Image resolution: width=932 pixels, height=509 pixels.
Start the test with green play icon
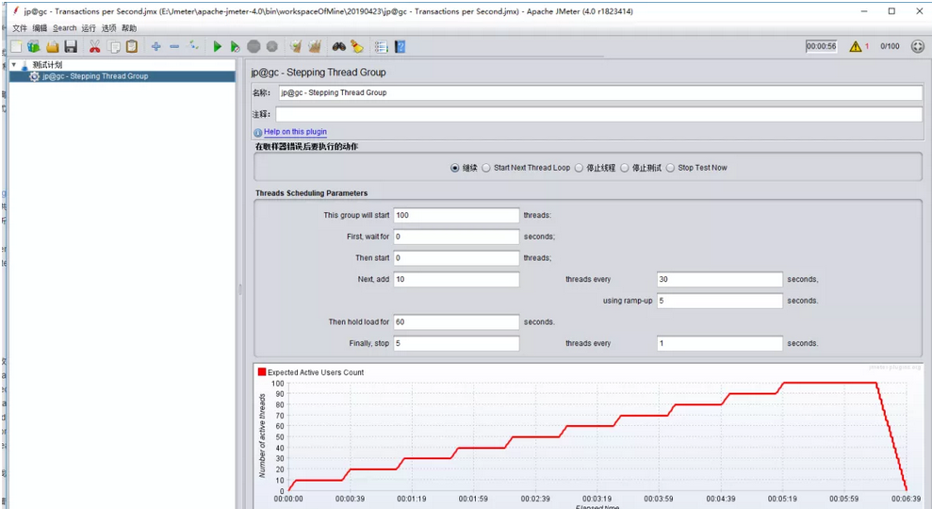(x=217, y=46)
